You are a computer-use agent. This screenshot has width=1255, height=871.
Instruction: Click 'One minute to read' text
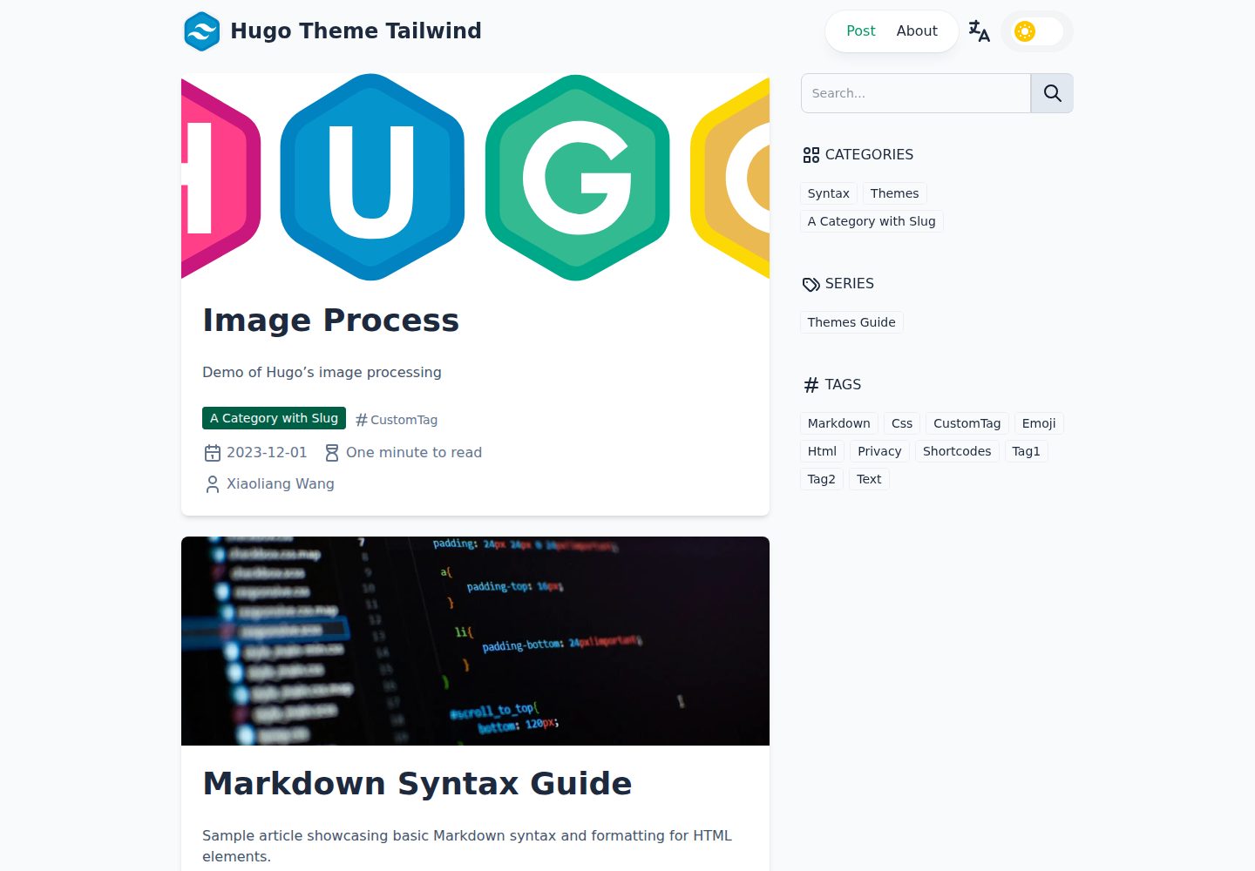(414, 453)
